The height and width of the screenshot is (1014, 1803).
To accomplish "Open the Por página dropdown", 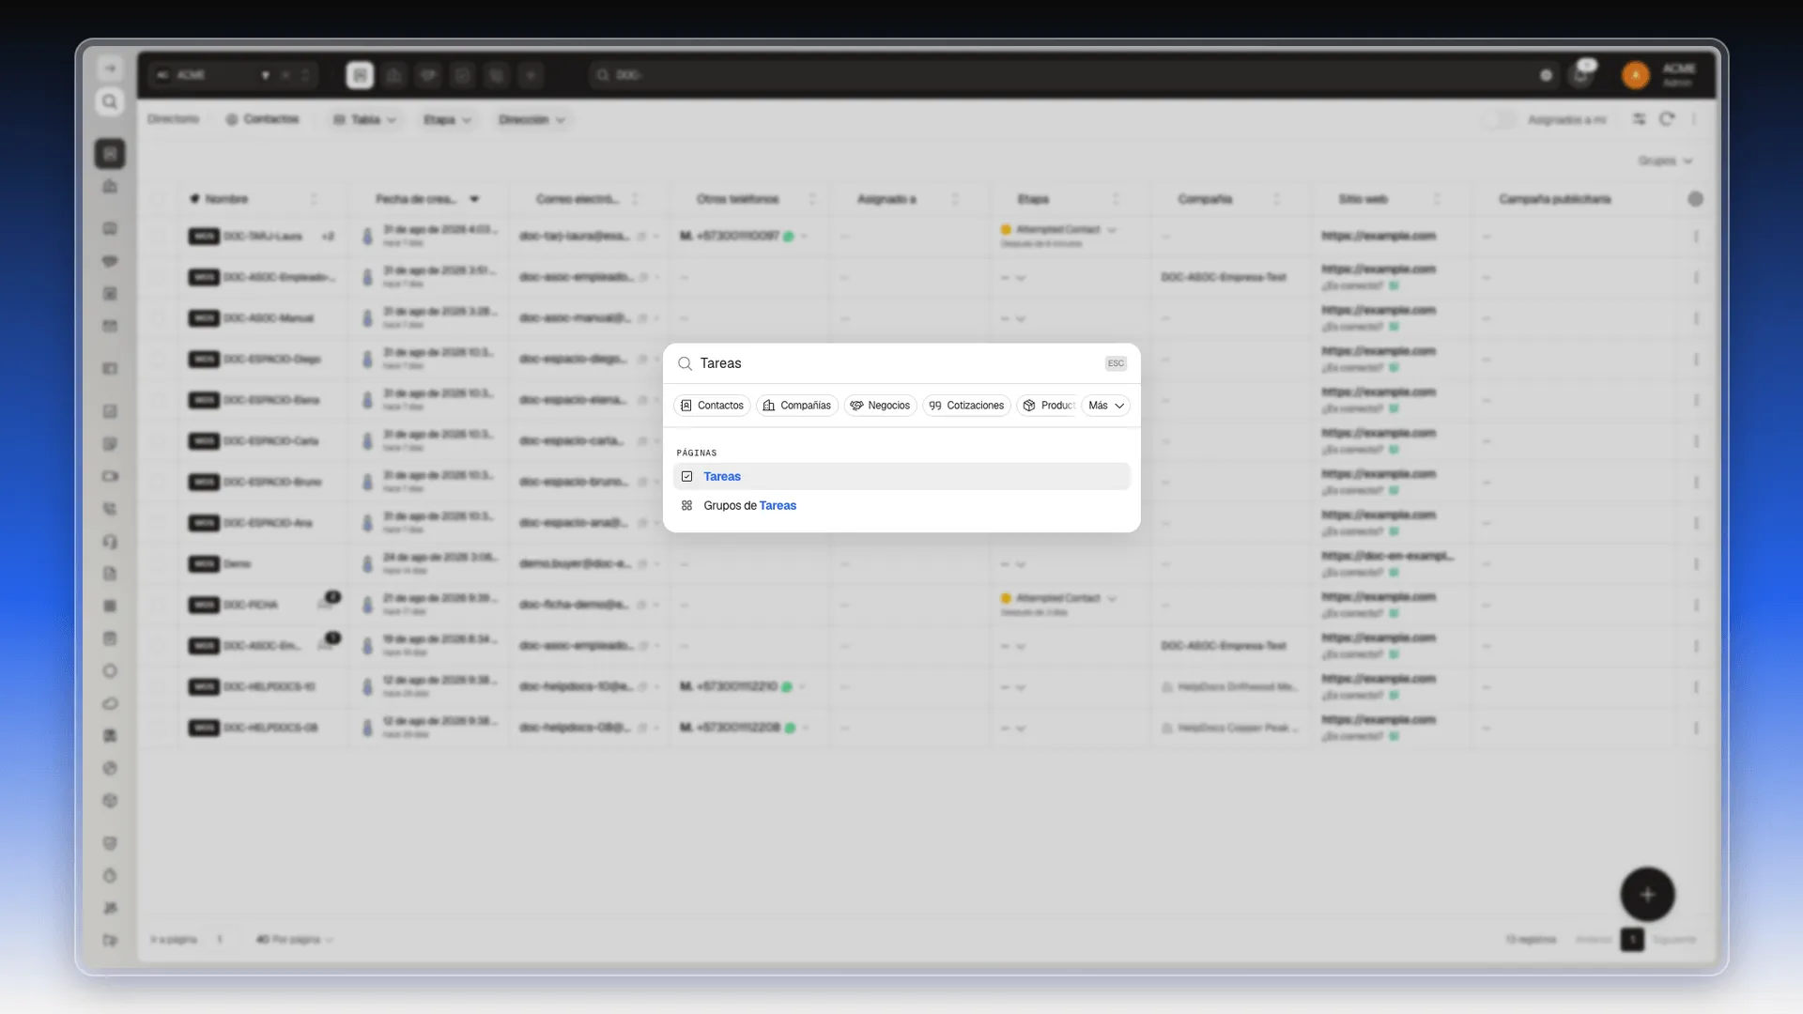I will 294,939.
